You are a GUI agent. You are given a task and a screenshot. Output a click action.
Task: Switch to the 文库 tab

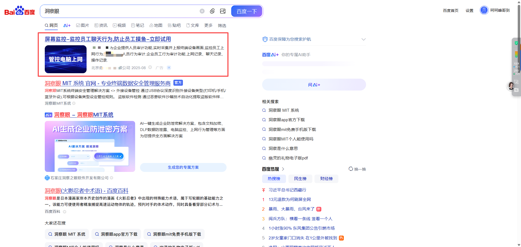193,25
